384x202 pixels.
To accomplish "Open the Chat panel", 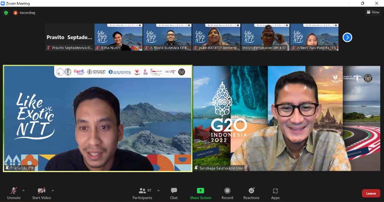I will pos(174,193).
